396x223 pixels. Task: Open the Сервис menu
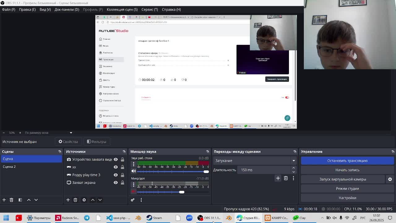pos(150,9)
